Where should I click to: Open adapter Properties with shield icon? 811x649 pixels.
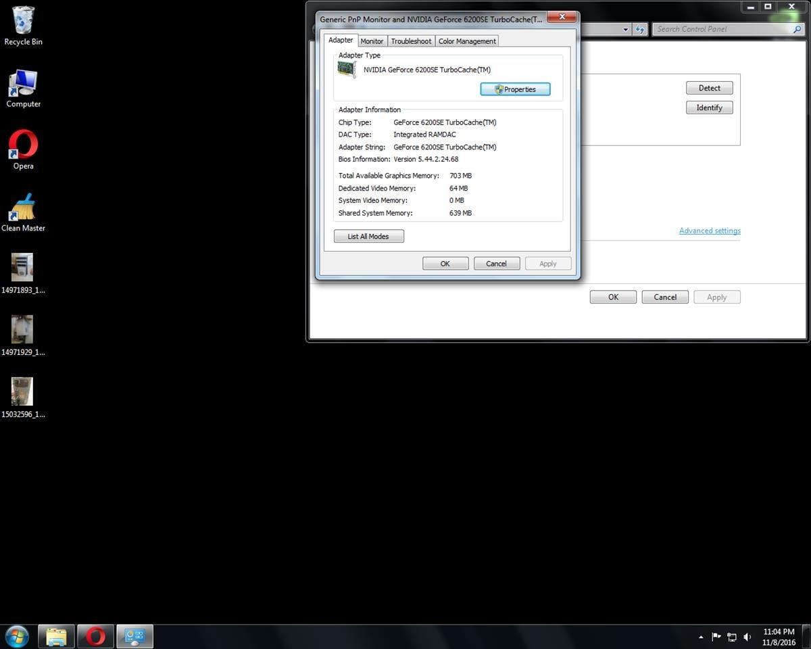click(x=515, y=89)
